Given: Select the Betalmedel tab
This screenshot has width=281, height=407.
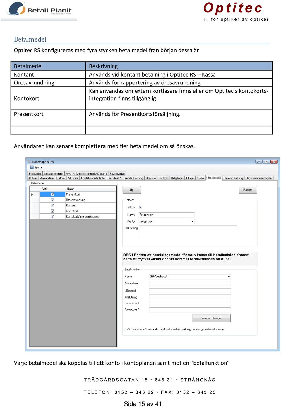Looking at the screenshot, I should (x=214, y=178).
